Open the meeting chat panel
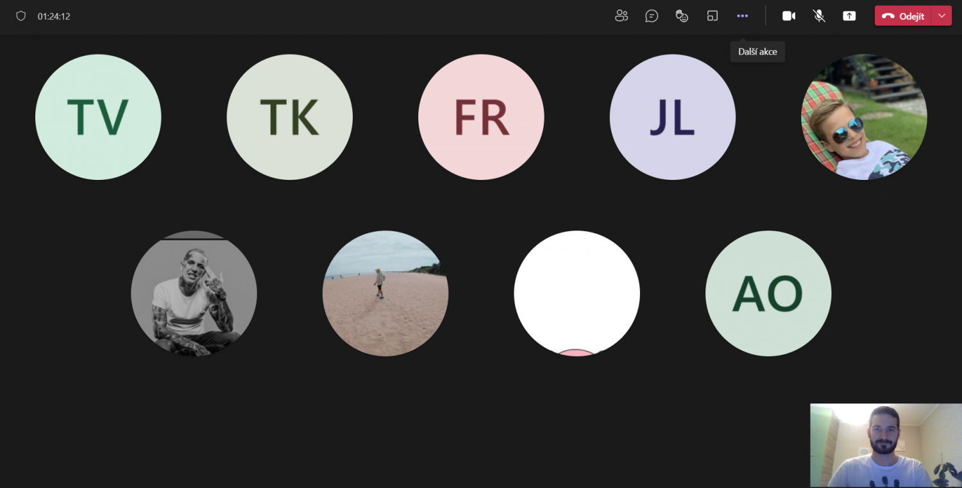This screenshot has width=962, height=488. click(652, 16)
